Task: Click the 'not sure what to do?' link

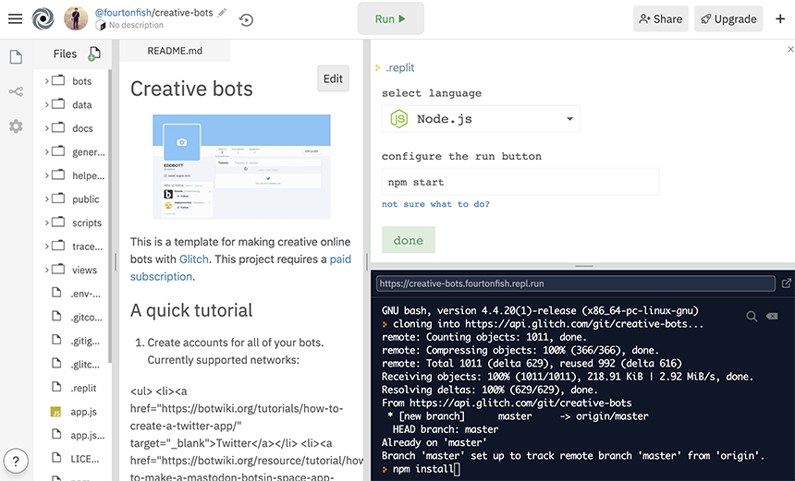Action: point(435,204)
